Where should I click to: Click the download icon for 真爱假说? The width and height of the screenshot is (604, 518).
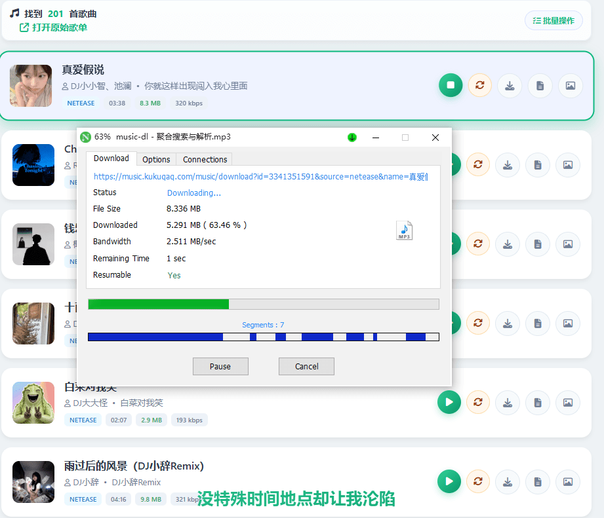(510, 86)
